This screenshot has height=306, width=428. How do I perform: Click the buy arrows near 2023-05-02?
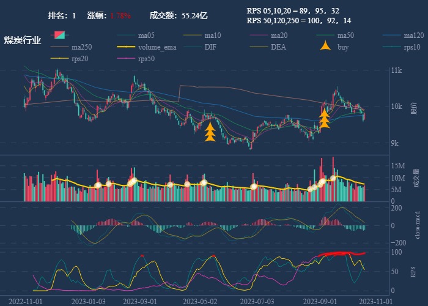pyautogui.click(x=210, y=132)
